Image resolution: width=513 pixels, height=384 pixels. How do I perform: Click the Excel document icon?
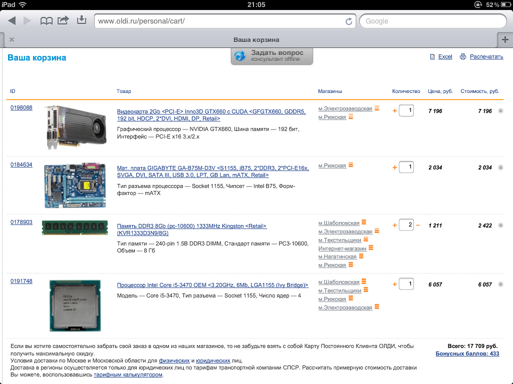pyautogui.click(x=432, y=57)
